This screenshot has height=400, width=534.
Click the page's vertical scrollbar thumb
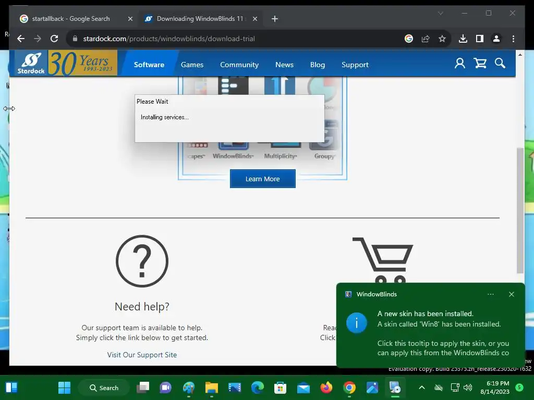click(520, 210)
